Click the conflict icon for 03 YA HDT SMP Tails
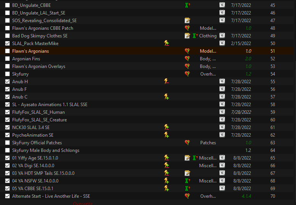 pos(166,173)
